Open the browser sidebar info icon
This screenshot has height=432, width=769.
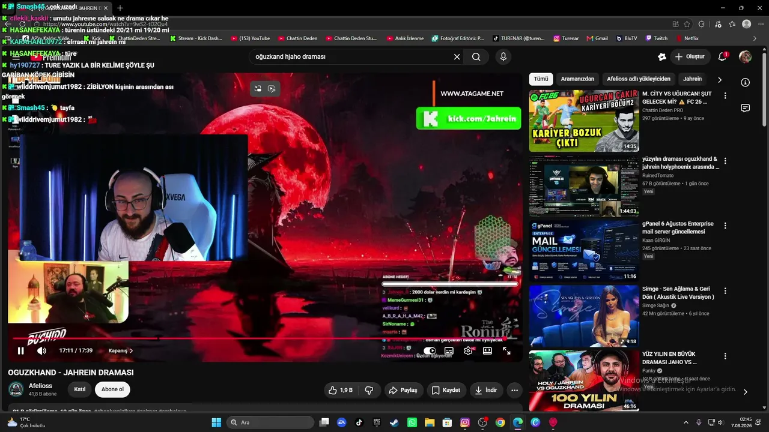click(x=745, y=82)
